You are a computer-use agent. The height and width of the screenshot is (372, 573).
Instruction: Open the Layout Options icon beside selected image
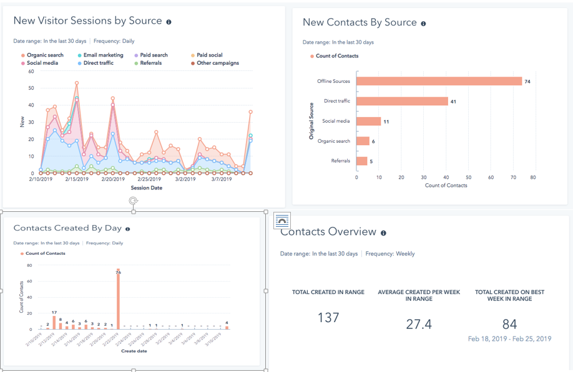[x=282, y=220]
